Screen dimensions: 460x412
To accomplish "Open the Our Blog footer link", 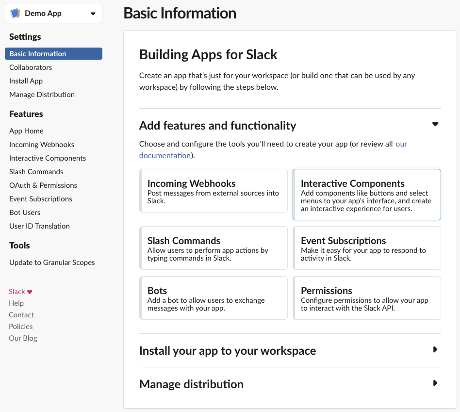I will point(23,338).
